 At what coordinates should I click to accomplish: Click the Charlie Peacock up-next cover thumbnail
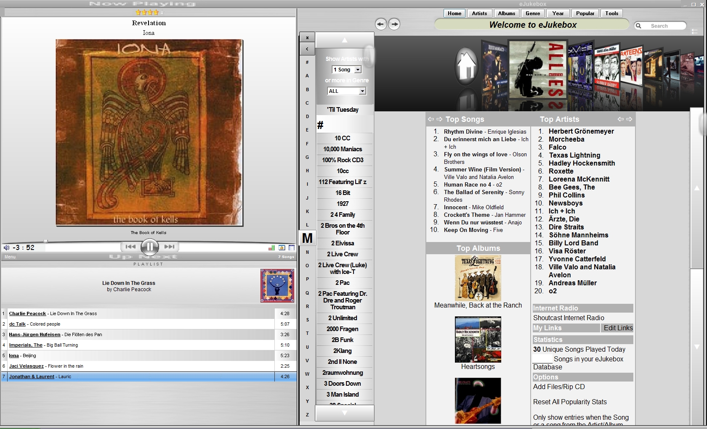[277, 286]
